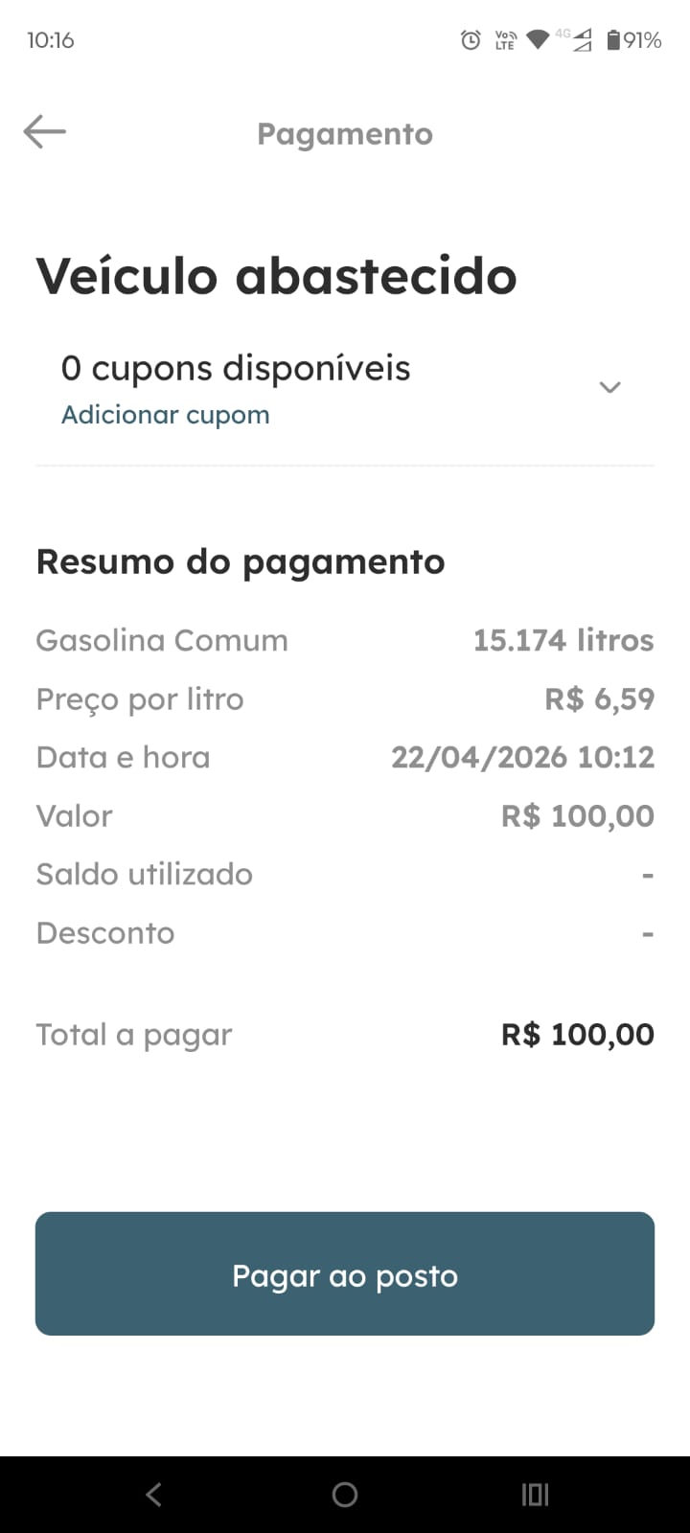Tap the alarm clock status icon
Image resolution: width=690 pixels, height=1533 pixels.
[471, 40]
